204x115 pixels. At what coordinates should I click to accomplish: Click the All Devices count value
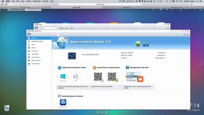165,53
